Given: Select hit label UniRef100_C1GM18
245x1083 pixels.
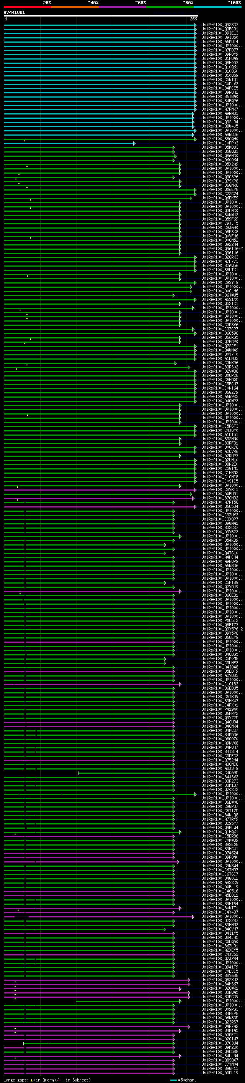Looking at the screenshot, I should (x=220, y=477).
